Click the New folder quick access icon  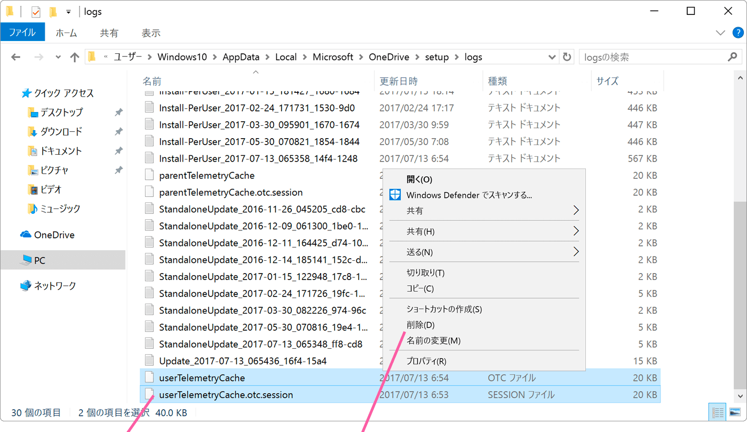53,12
